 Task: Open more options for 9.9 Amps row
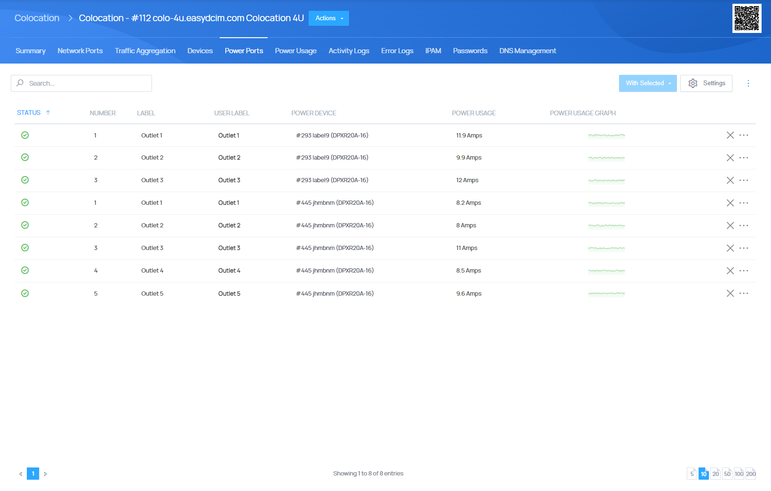point(744,158)
